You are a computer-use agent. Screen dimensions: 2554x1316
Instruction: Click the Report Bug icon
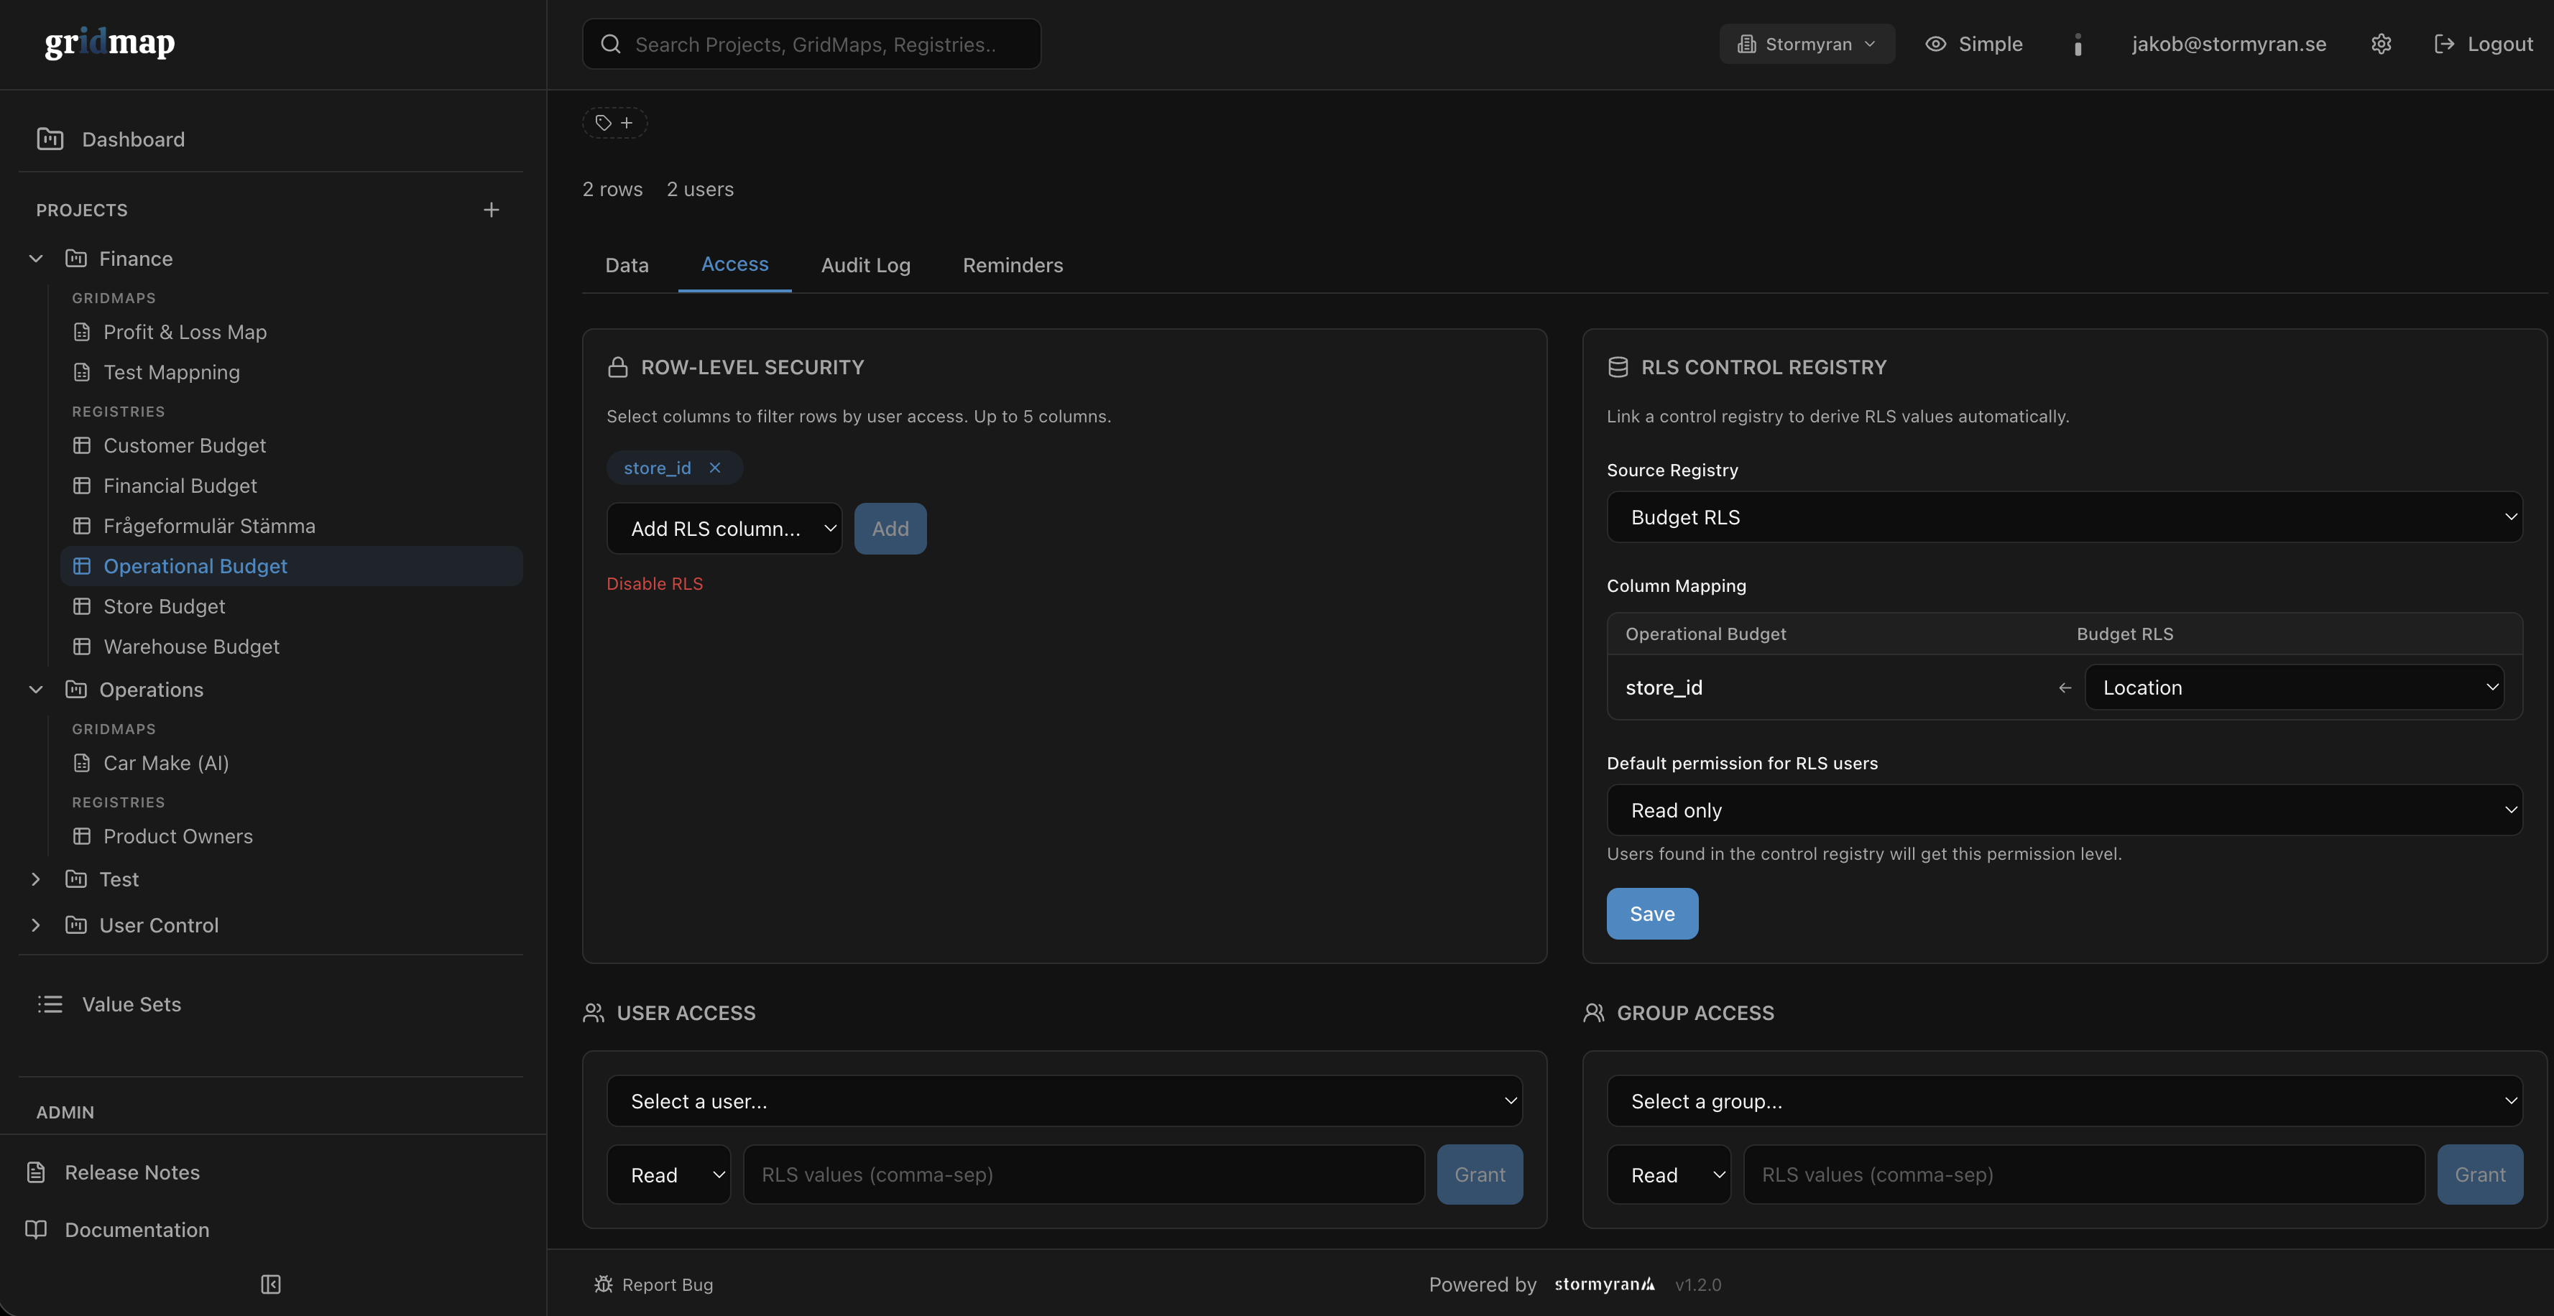(603, 1284)
